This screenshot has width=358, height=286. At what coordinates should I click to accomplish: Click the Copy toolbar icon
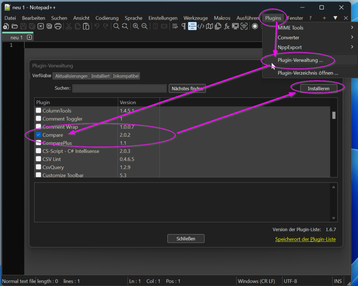(78, 26)
